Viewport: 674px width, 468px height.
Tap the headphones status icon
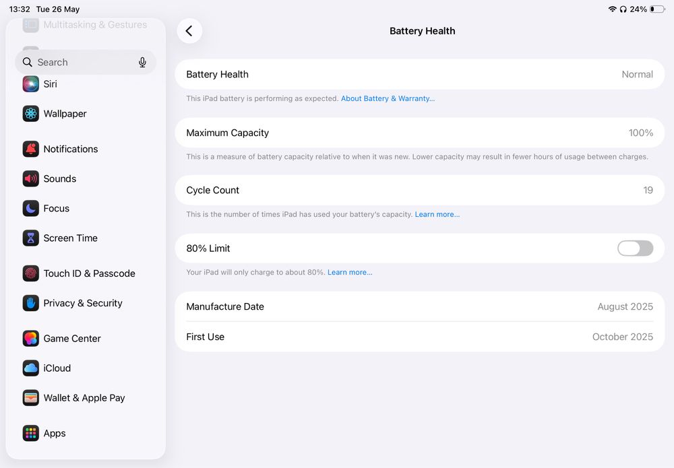623,9
